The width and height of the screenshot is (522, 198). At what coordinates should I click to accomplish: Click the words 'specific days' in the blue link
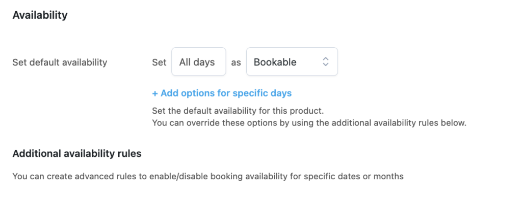pyautogui.click(x=262, y=93)
